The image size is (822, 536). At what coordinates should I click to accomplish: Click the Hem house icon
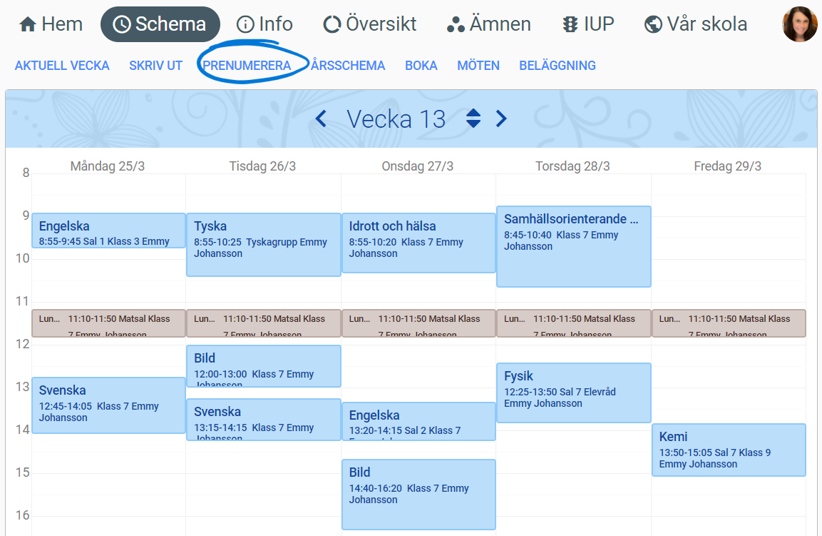point(28,25)
